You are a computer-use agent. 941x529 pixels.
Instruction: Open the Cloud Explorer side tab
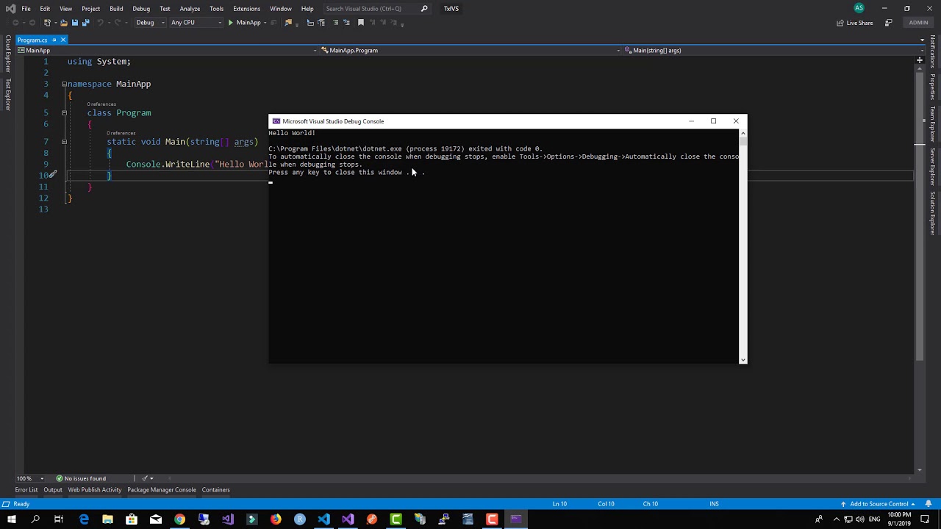tap(8, 54)
